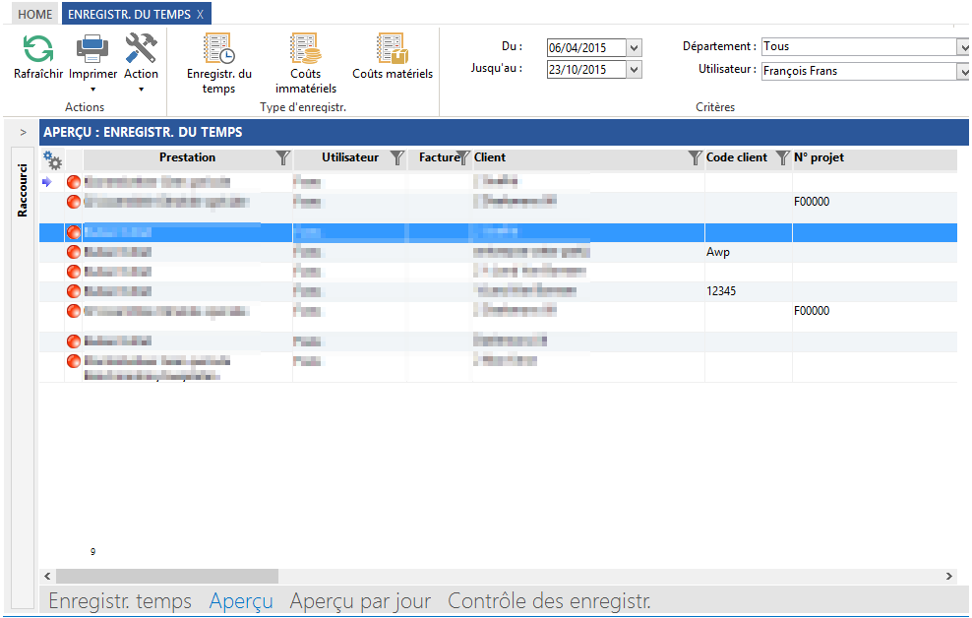Sort by the Code client header
This screenshot has width=972, height=618.
(737, 157)
